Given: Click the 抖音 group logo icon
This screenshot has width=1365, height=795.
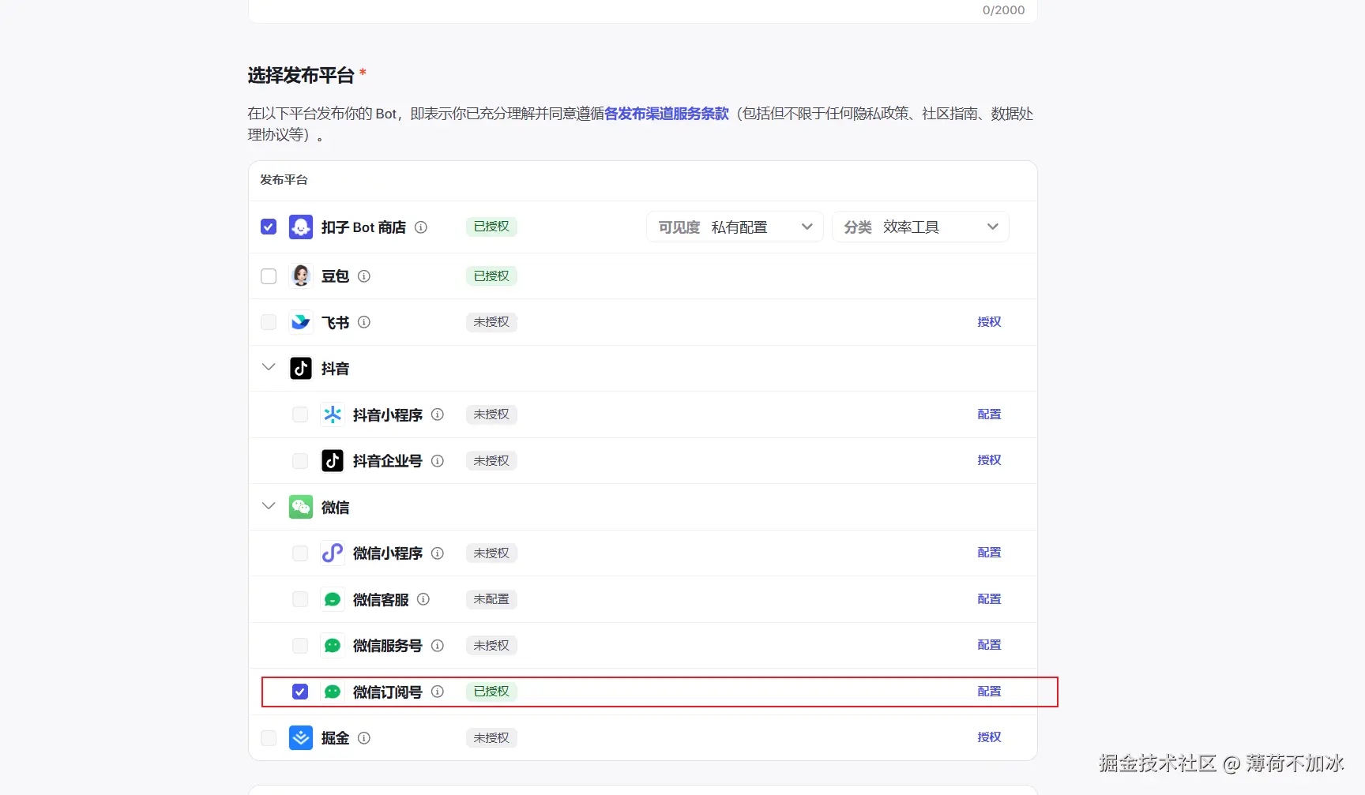Looking at the screenshot, I should pyautogui.click(x=301, y=369).
